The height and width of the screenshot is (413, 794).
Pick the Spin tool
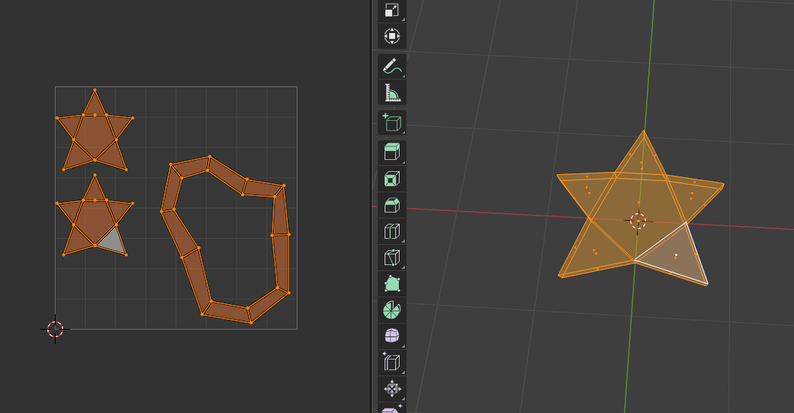(x=391, y=309)
